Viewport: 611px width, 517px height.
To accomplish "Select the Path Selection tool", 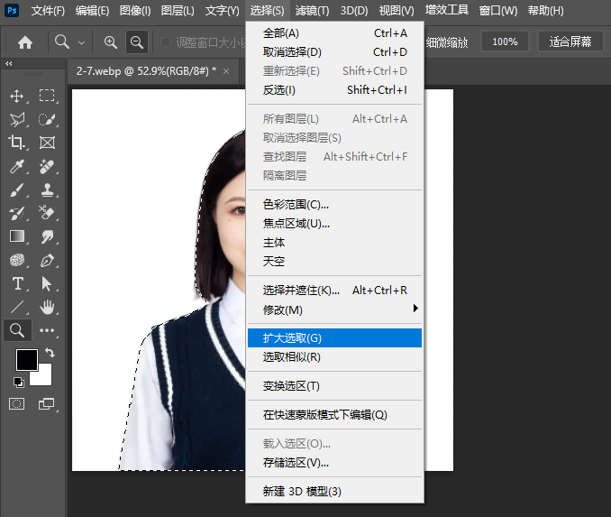I will 47,283.
